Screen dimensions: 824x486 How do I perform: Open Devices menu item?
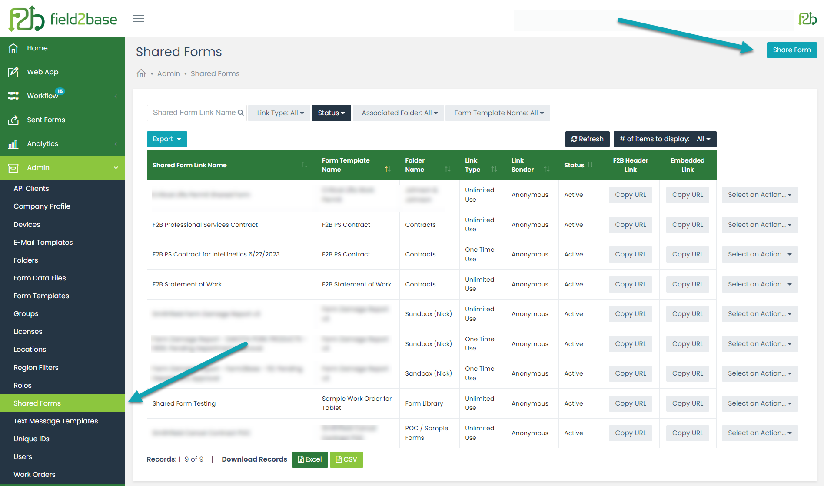[x=27, y=225]
